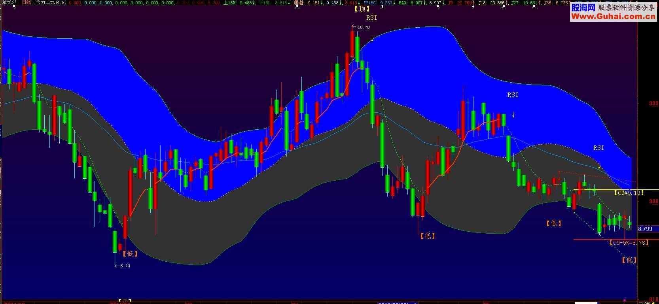Viewport: 659px width, 304px height.
Task: Click the 908 price axis label
Action: point(653,201)
